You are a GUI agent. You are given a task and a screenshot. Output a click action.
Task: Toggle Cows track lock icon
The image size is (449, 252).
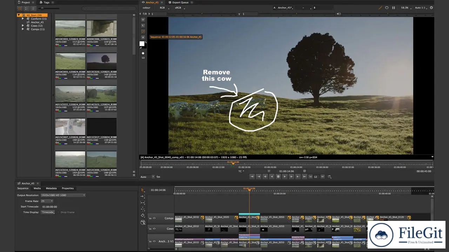click(x=150, y=229)
